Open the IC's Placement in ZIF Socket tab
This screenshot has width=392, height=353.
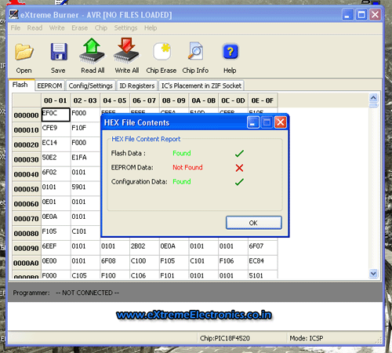[201, 86]
